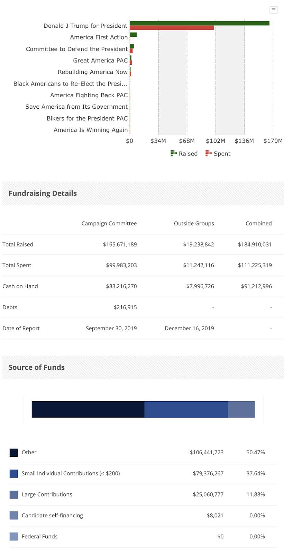The width and height of the screenshot is (284, 554).
Task: Click the Campaign Committee column header
Action: point(109,223)
